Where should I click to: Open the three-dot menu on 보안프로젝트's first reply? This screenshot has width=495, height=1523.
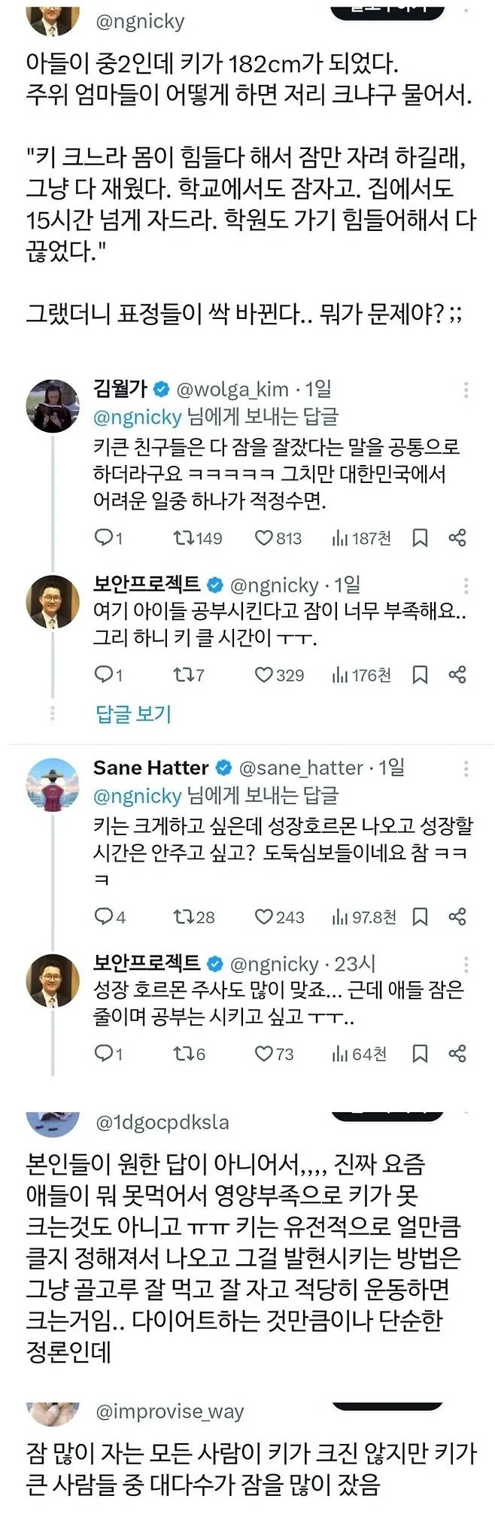(x=468, y=587)
